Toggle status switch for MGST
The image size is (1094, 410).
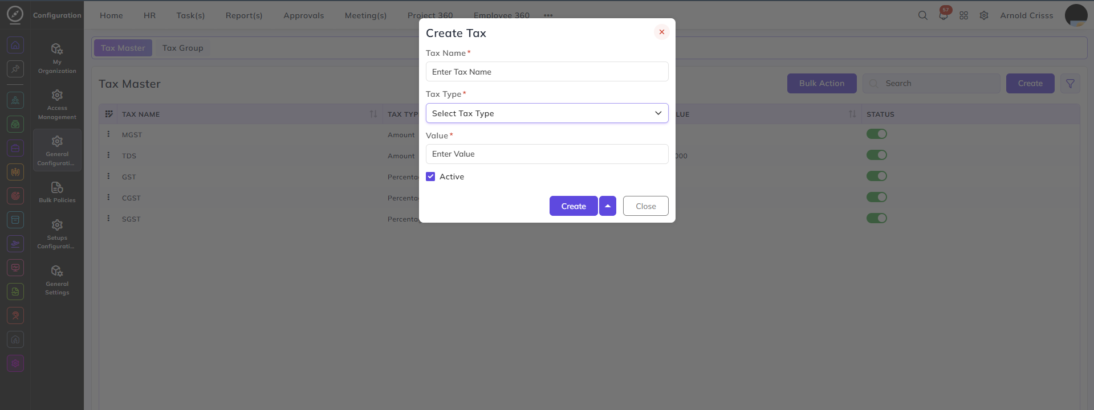click(877, 134)
